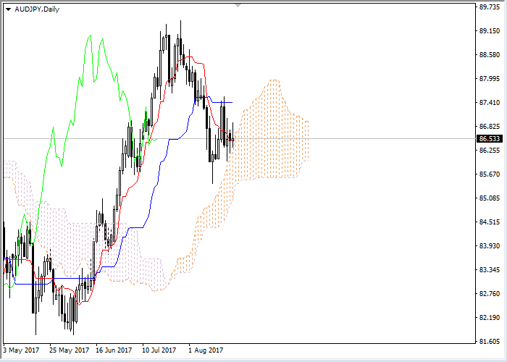
Task: Click the 87.410 price scale label
Action: [489, 103]
